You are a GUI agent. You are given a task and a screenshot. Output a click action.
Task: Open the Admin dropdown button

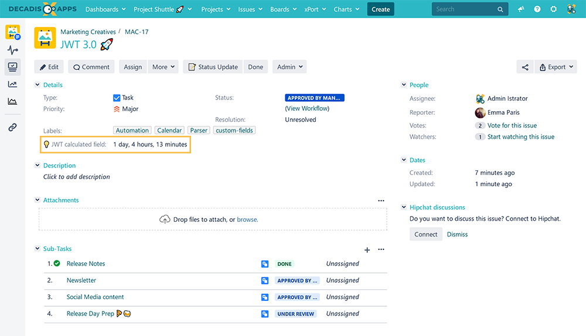tap(289, 67)
